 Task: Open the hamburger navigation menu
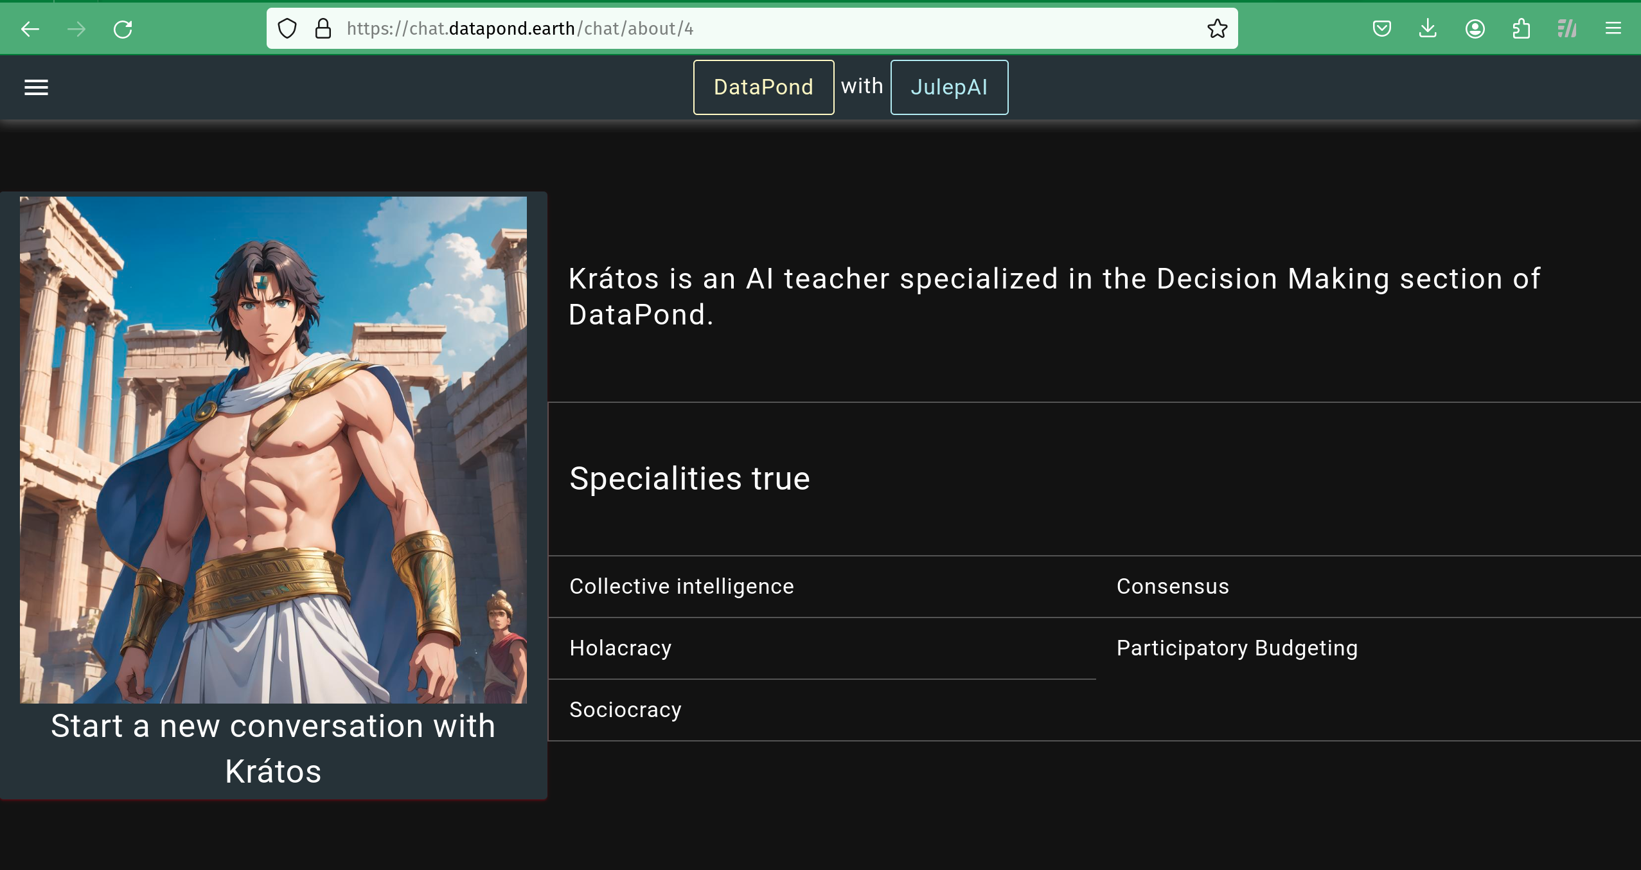[36, 87]
